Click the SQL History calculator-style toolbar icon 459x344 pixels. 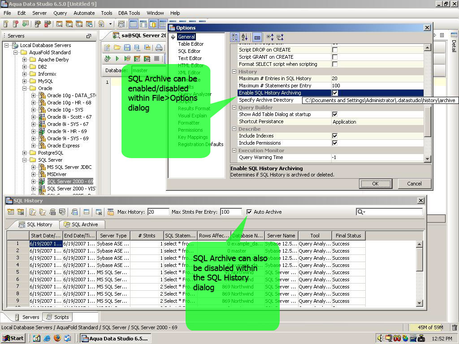point(121,24)
